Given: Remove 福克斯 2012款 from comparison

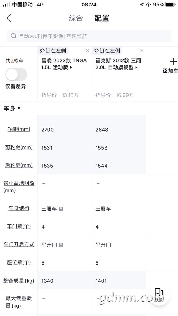Looking at the screenshot, I should coord(142,51).
